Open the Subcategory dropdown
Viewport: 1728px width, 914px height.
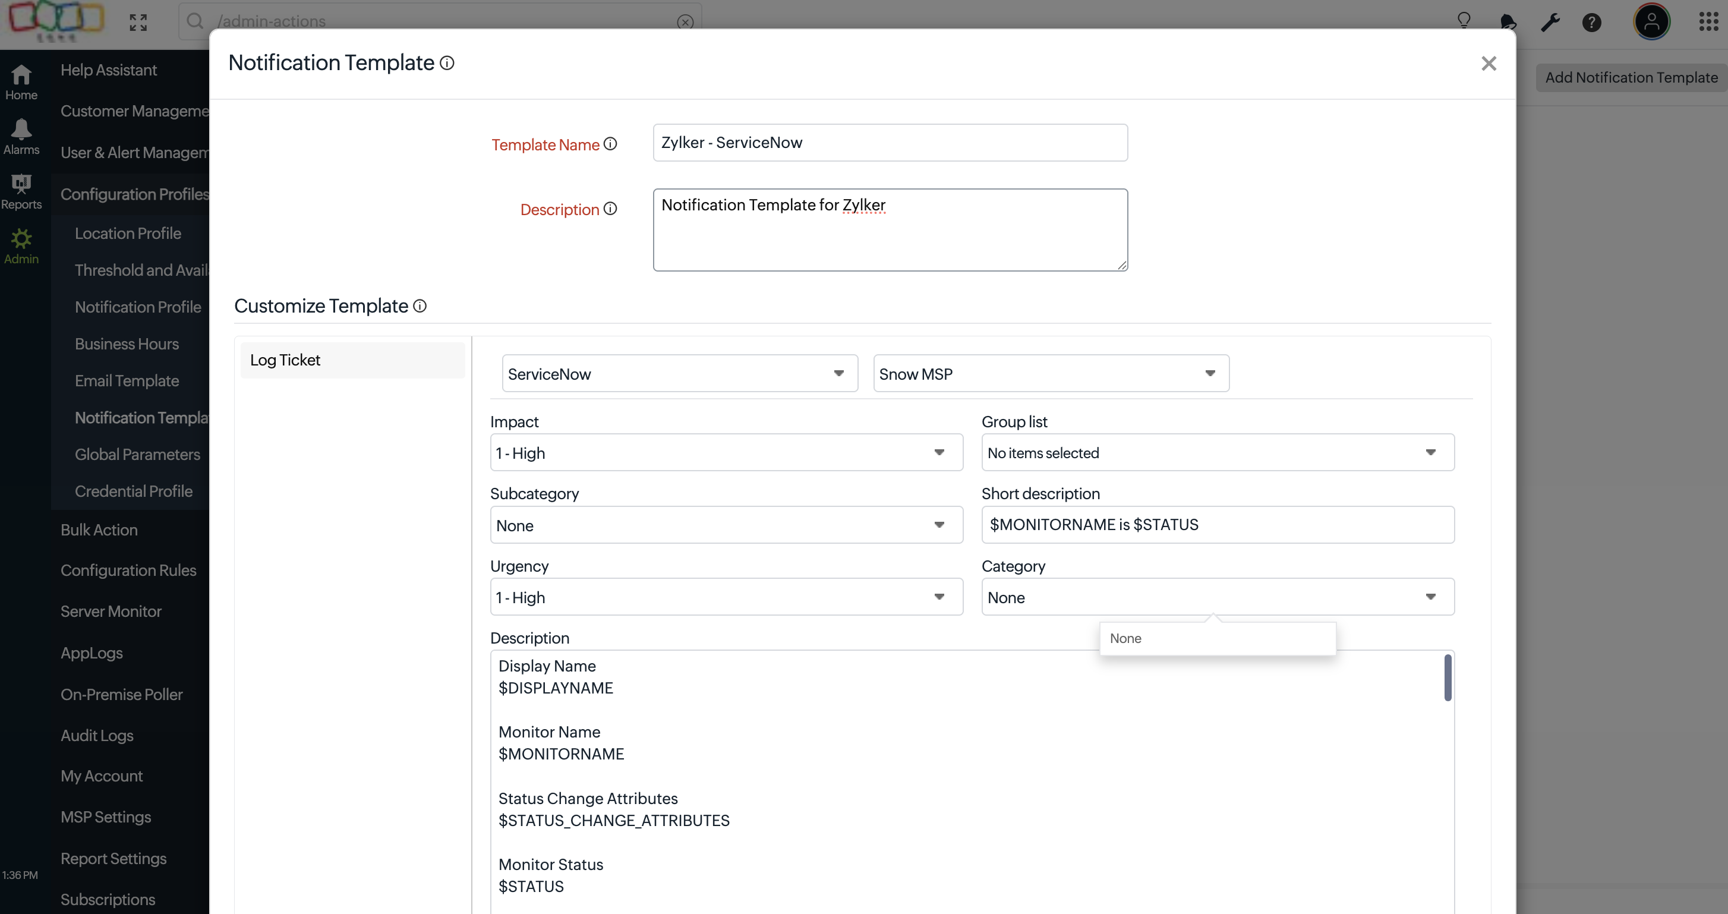click(727, 525)
